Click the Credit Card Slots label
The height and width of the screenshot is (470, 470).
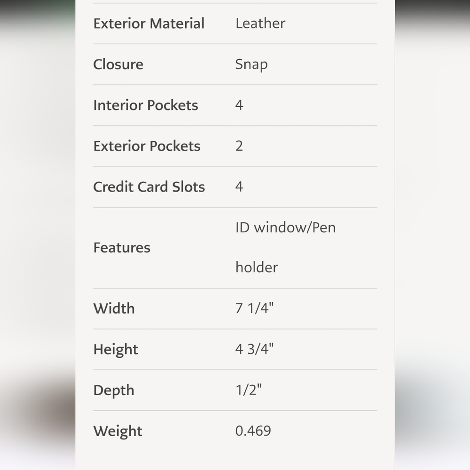point(149,187)
